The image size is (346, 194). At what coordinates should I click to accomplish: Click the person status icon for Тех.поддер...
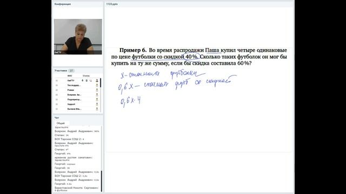[97, 85]
